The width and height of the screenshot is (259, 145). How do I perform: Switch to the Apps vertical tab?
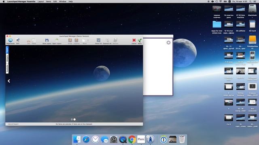[x=7, y=50]
